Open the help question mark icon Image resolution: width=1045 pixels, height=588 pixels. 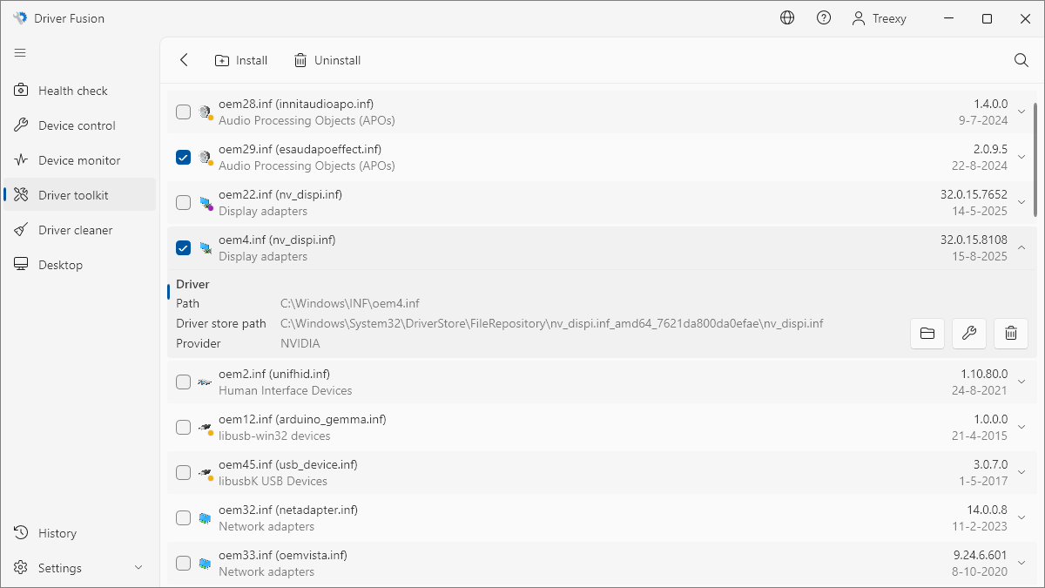824,18
